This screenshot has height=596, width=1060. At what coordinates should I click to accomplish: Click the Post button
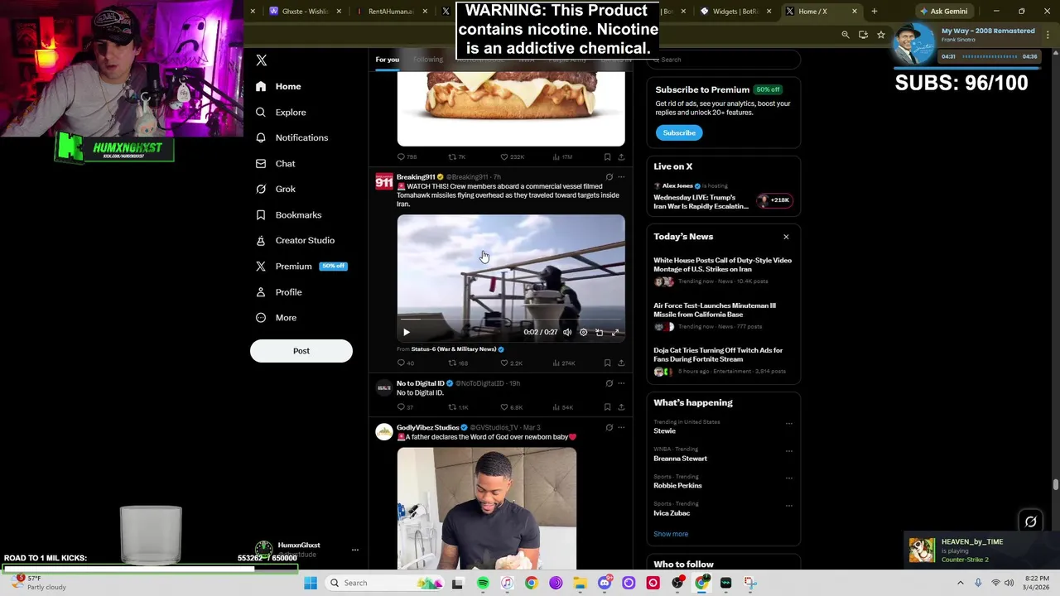(301, 351)
